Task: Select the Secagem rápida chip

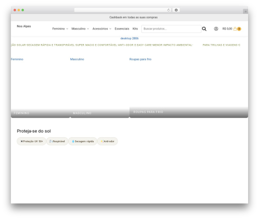Action: tap(83, 141)
